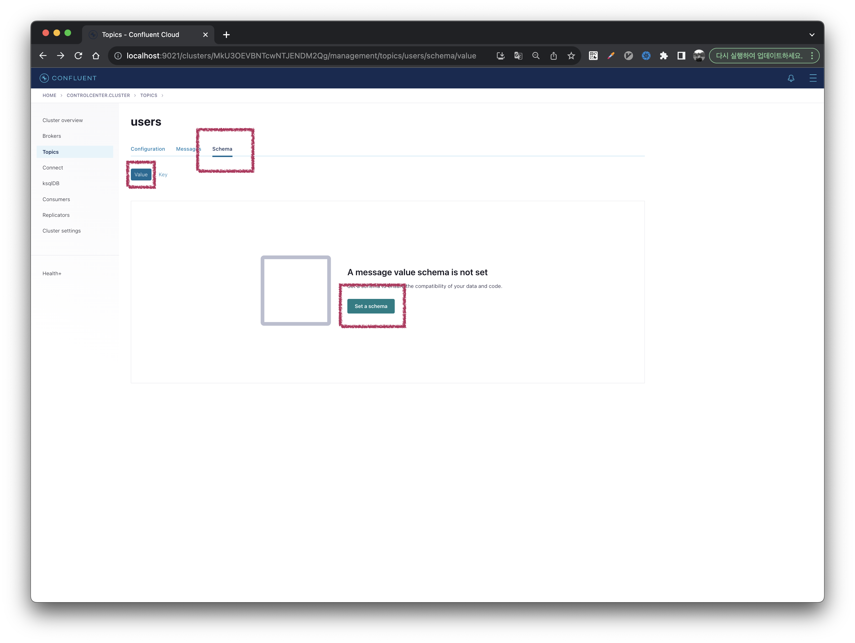Expand the tab search dropdown arrow
This screenshot has width=855, height=643.
click(812, 35)
